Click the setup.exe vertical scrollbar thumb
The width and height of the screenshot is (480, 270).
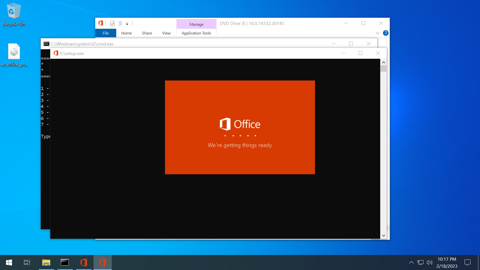[383, 68]
